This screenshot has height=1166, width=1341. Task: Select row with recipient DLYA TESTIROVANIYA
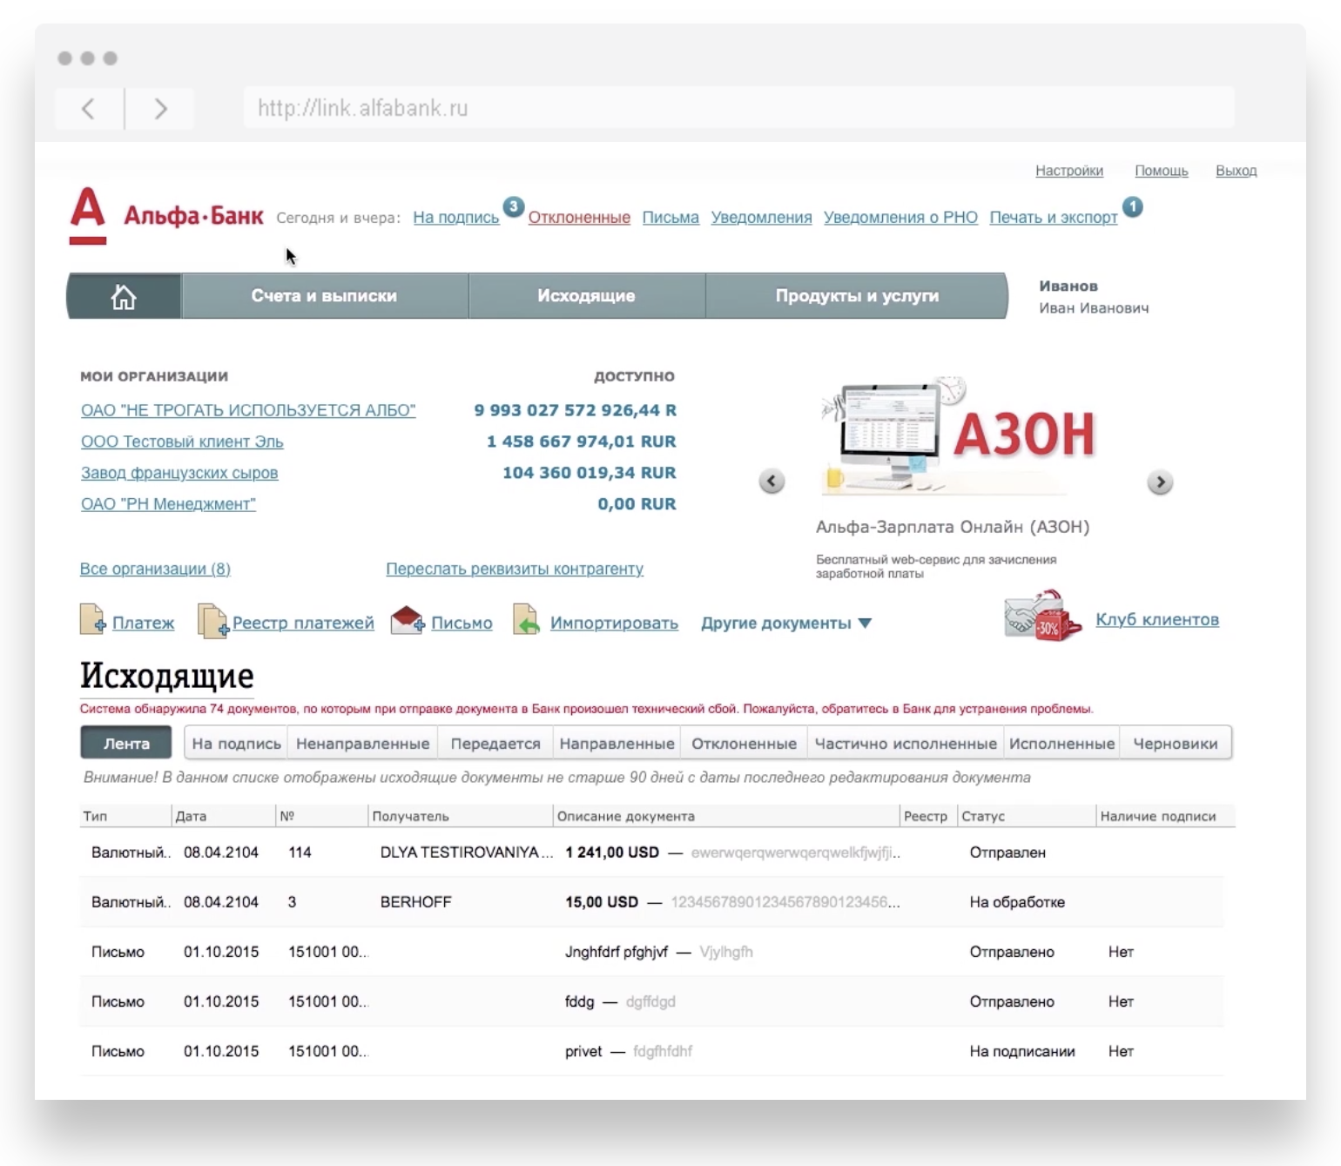[651, 853]
